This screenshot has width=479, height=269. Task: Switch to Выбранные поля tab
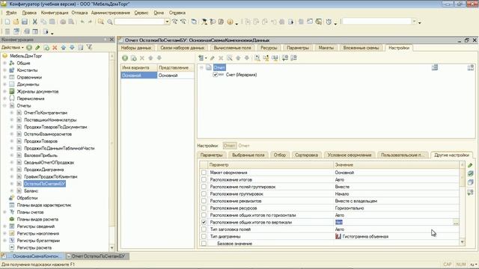click(x=248, y=155)
